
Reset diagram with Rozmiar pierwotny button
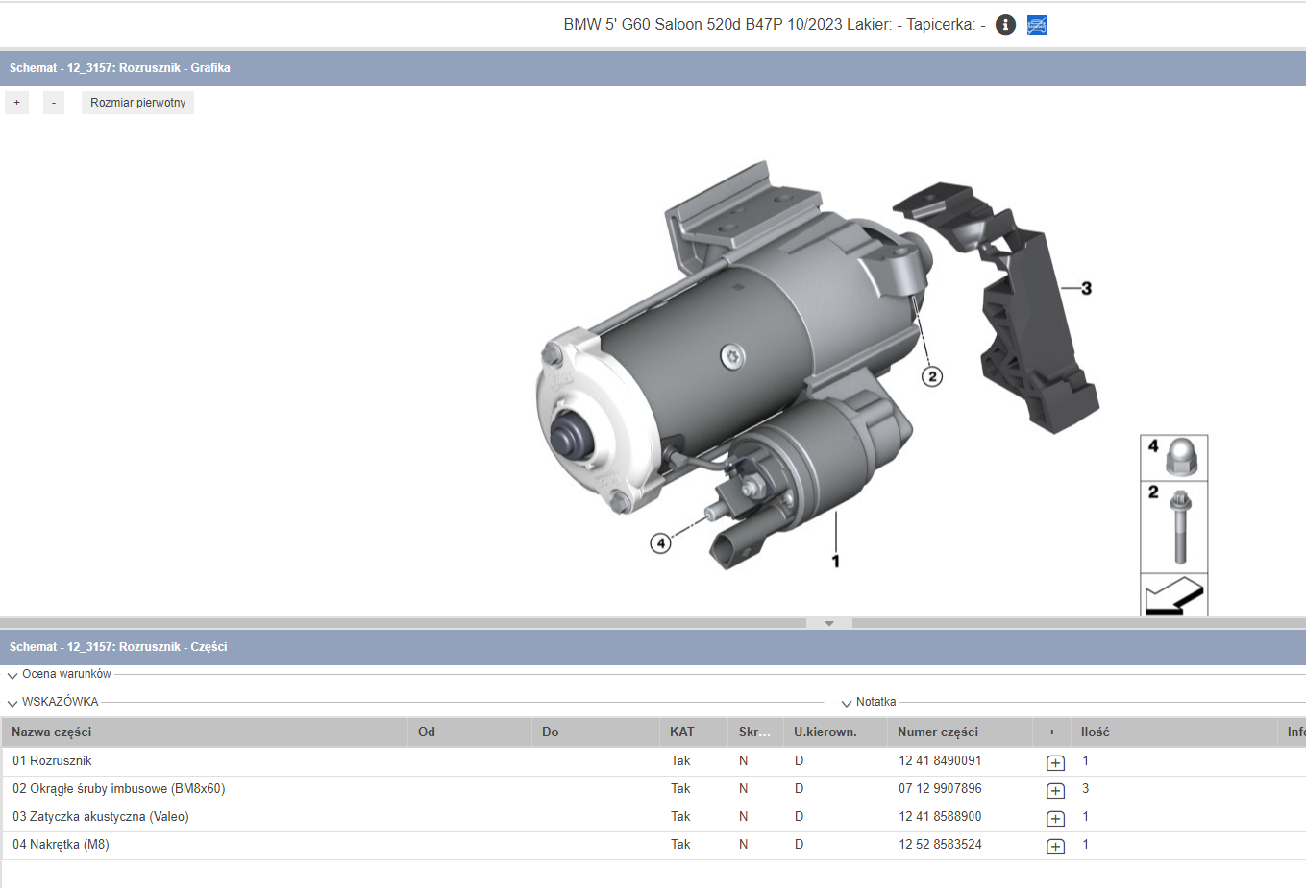137,103
